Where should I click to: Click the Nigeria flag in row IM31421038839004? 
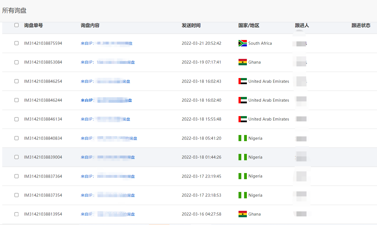242,157
